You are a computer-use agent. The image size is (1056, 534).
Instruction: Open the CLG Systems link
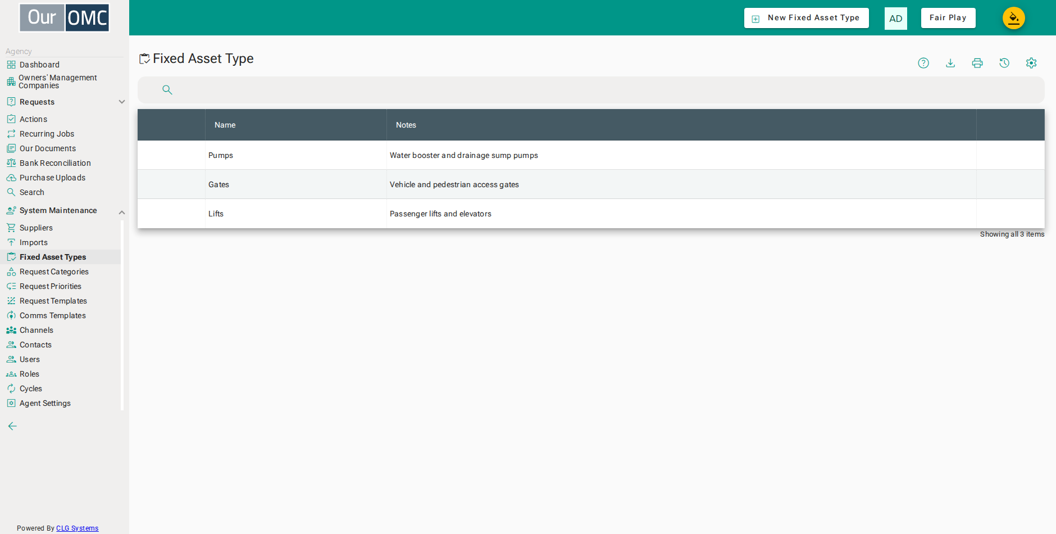click(77, 528)
